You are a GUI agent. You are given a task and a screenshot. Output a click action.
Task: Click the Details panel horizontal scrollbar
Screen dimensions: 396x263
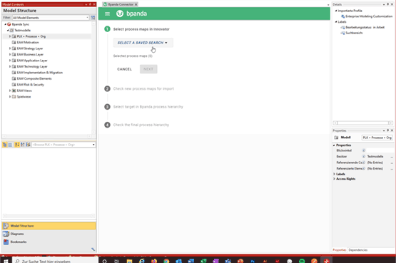(x=362, y=123)
